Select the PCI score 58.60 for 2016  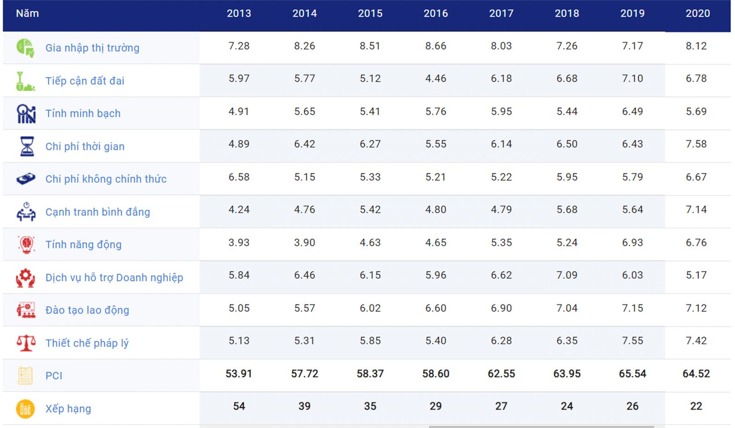(436, 374)
